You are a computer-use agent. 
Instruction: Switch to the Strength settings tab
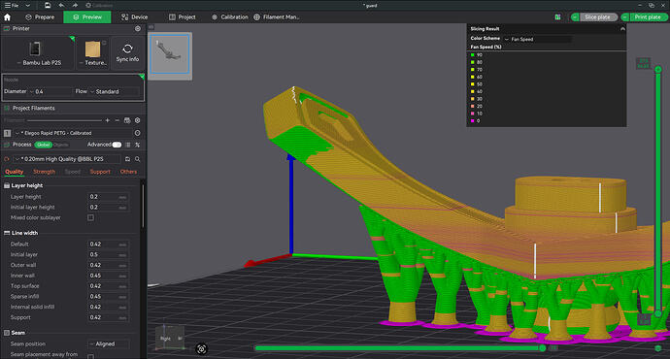click(x=44, y=172)
